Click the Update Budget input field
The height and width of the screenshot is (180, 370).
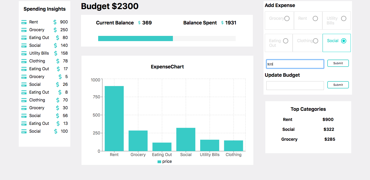point(295,85)
